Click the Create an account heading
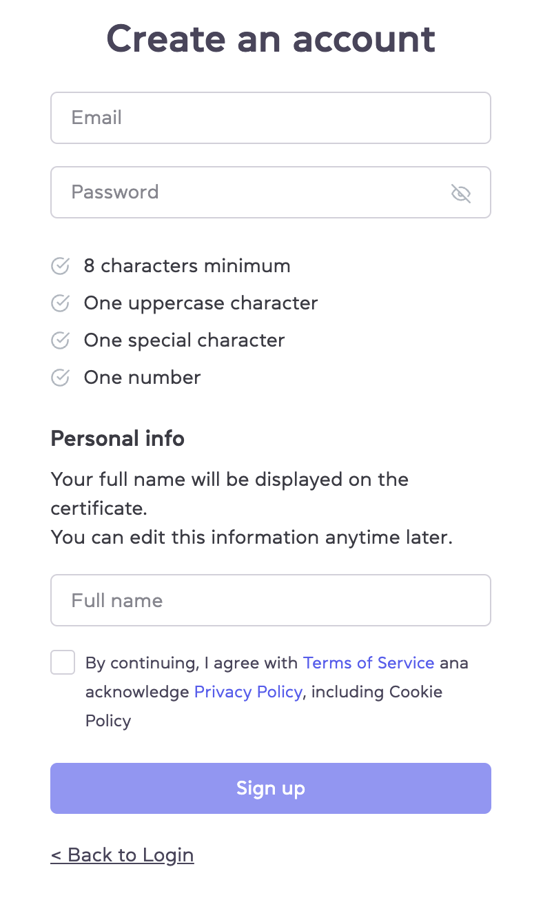 pyautogui.click(x=271, y=39)
